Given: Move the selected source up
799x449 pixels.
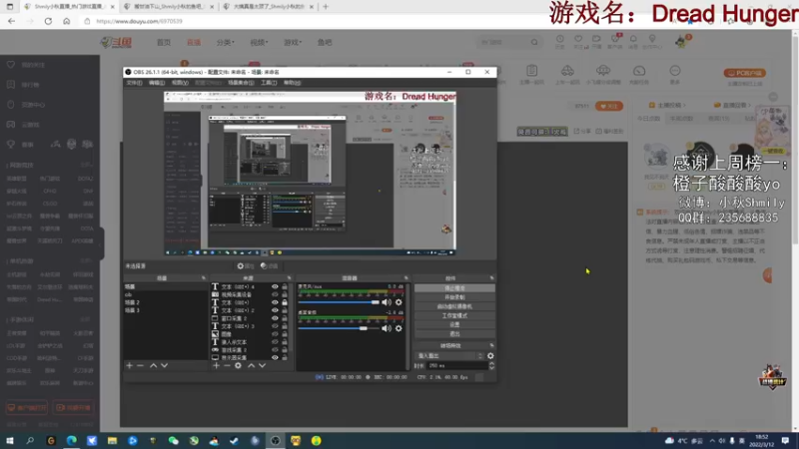Looking at the screenshot, I should pyautogui.click(x=252, y=365).
